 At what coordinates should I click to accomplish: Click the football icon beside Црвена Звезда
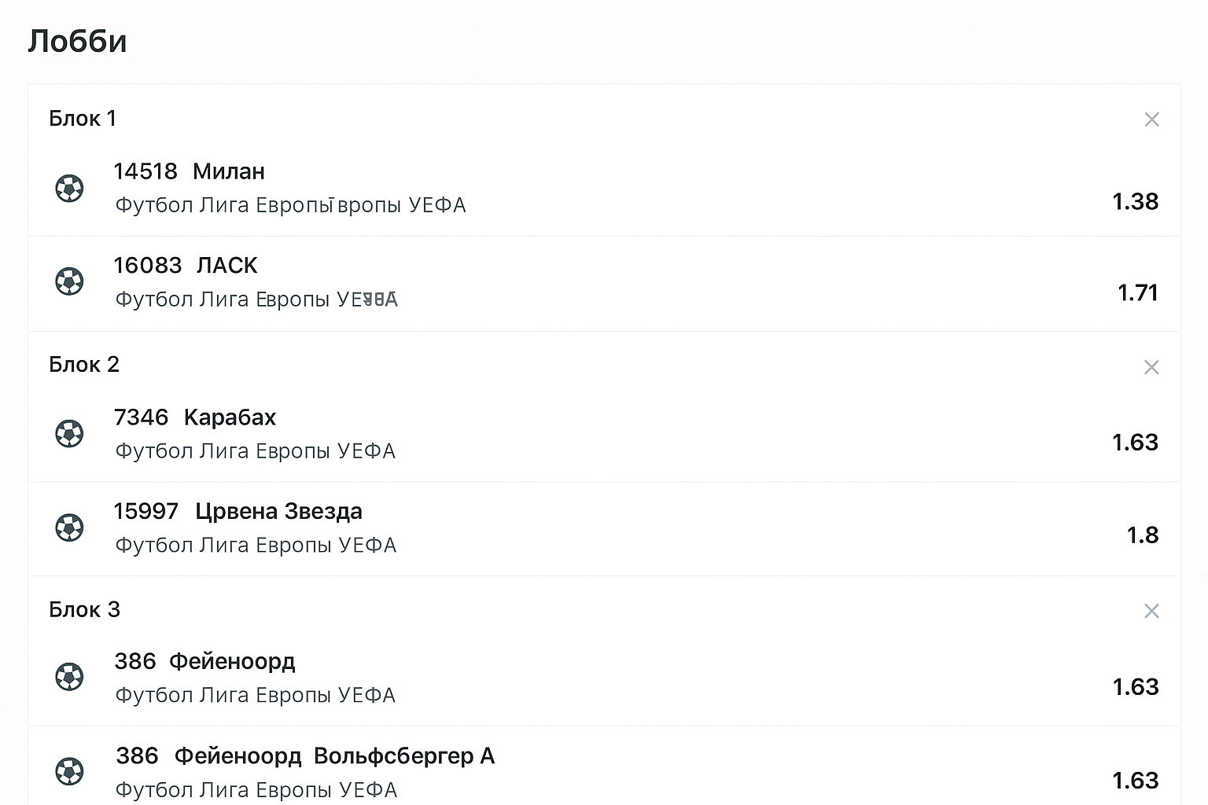coord(69,527)
